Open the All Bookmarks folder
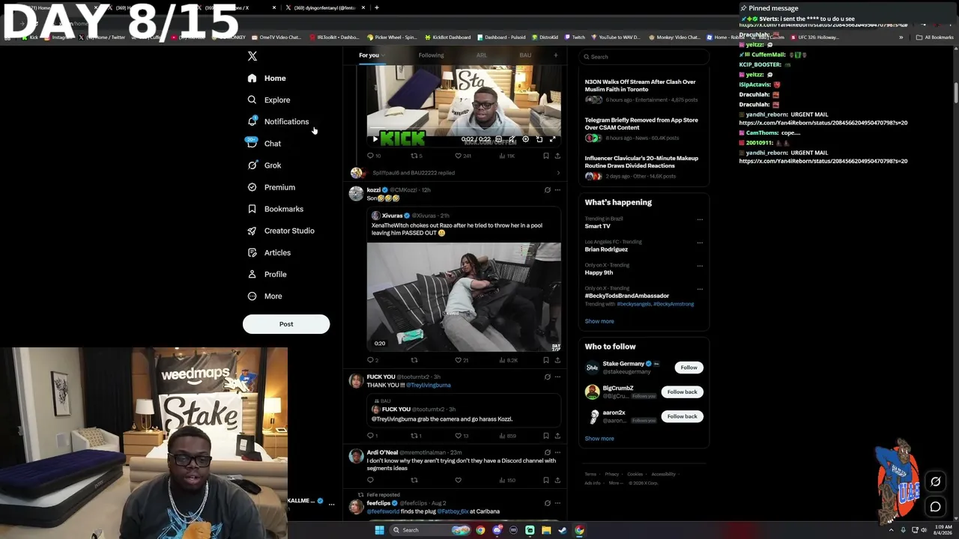Viewport: 959px width, 539px height. point(934,37)
